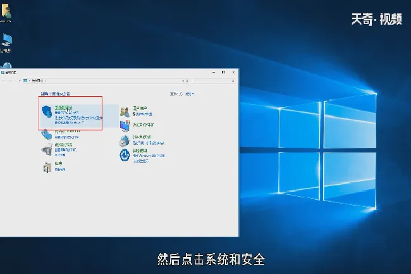
Task: Open the Hardware and Sound heading link
Action: point(64,145)
